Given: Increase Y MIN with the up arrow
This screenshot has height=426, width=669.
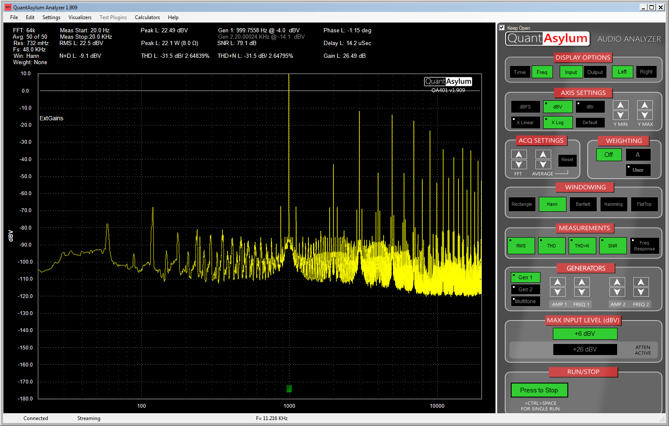Looking at the screenshot, I should pyautogui.click(x=621, y=105).
